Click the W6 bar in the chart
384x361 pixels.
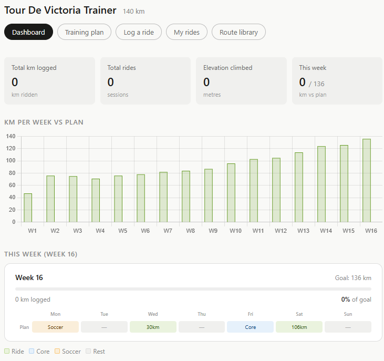[x=141, y=199]
